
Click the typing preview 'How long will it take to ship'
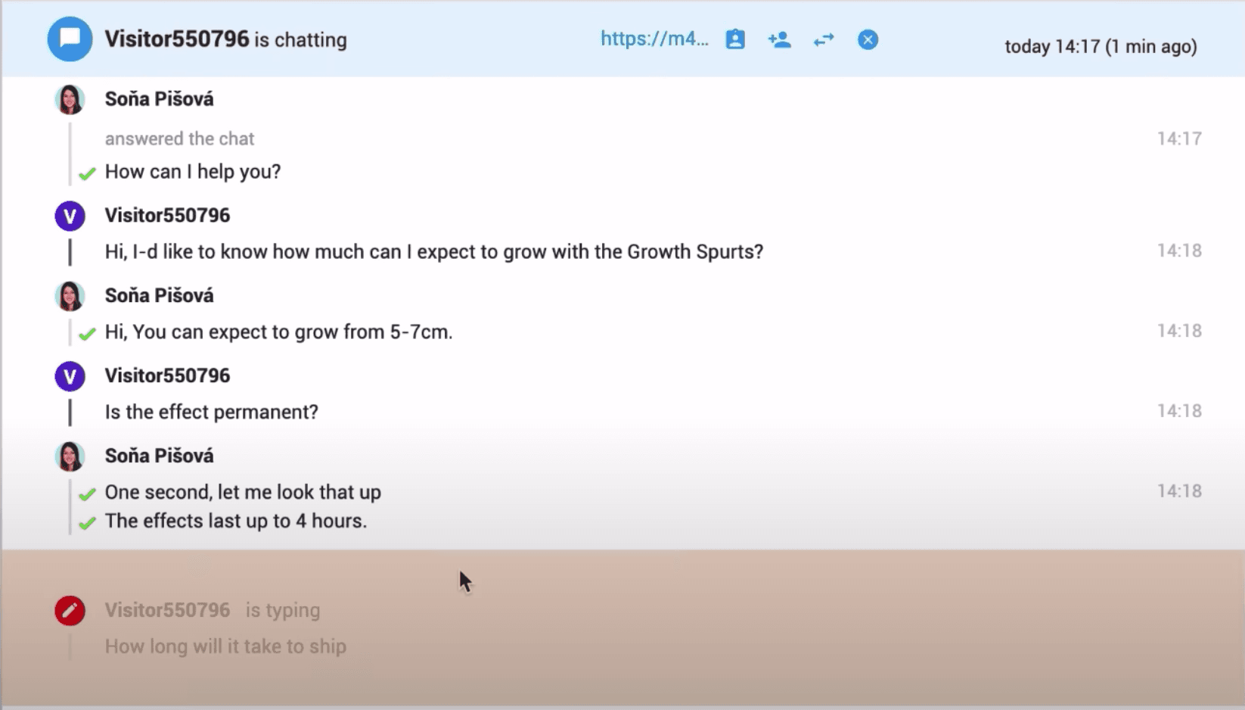225,646
